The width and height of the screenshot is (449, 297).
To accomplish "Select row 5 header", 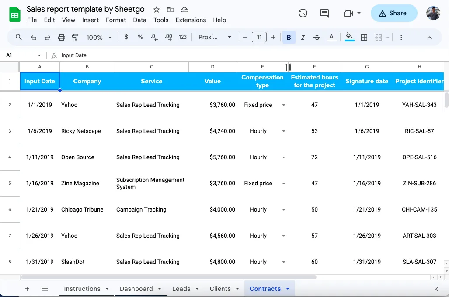I will click(10, 183).
